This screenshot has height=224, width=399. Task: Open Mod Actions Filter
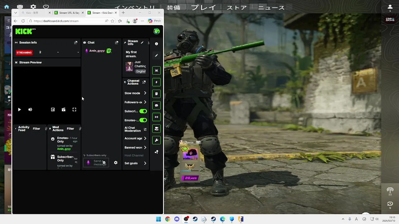click(70, 129)
